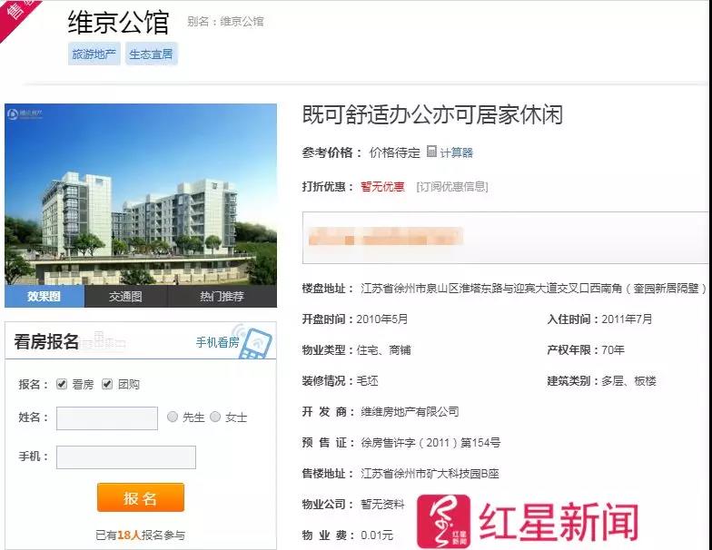
Task: Click the 生态宜居 tag
Action: 151,54
